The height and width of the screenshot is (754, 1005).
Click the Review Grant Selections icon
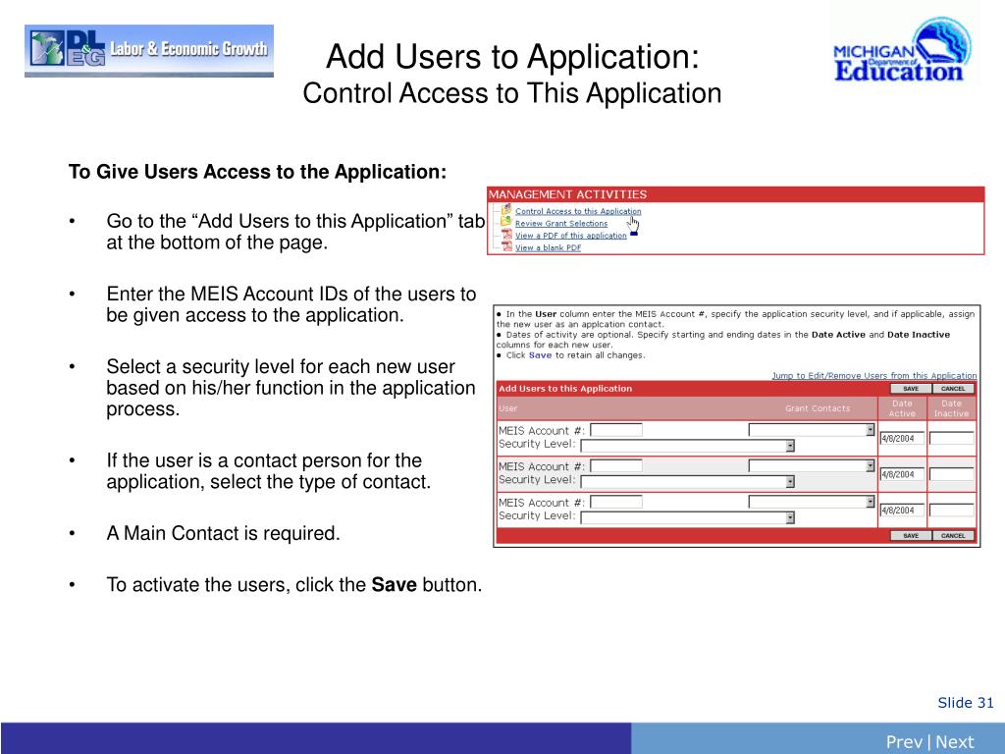click(x=506, y=222)
